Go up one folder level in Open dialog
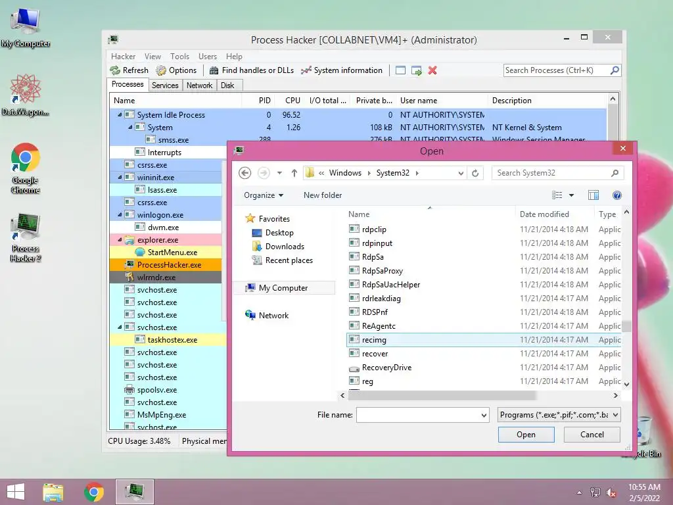 [294, 173]
